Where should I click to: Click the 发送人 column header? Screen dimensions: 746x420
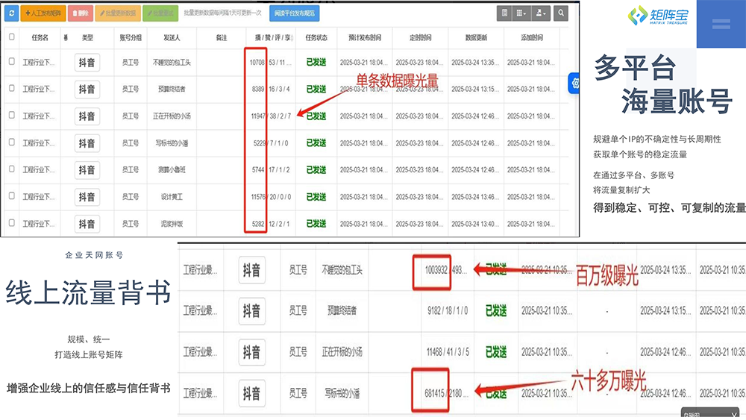click(172, 37)
